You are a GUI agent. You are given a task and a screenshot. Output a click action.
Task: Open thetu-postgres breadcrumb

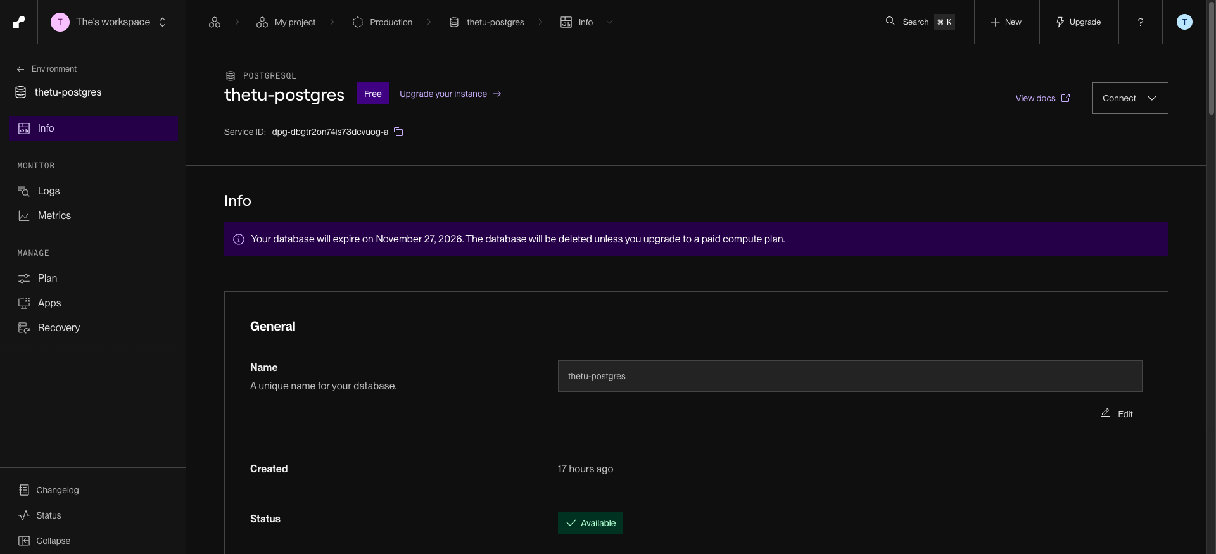click(486, 22)
